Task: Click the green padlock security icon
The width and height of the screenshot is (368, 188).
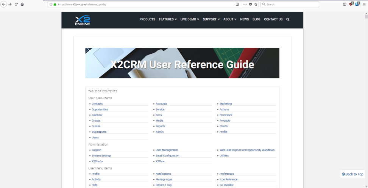Action: tap(55, 4)
